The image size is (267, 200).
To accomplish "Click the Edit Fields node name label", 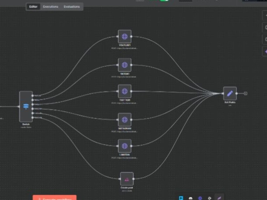I will tap(230, 102).
